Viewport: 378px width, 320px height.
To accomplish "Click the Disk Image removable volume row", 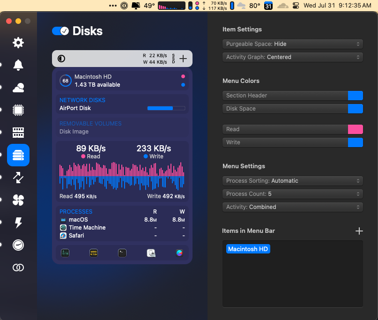I will pos(122,132).
